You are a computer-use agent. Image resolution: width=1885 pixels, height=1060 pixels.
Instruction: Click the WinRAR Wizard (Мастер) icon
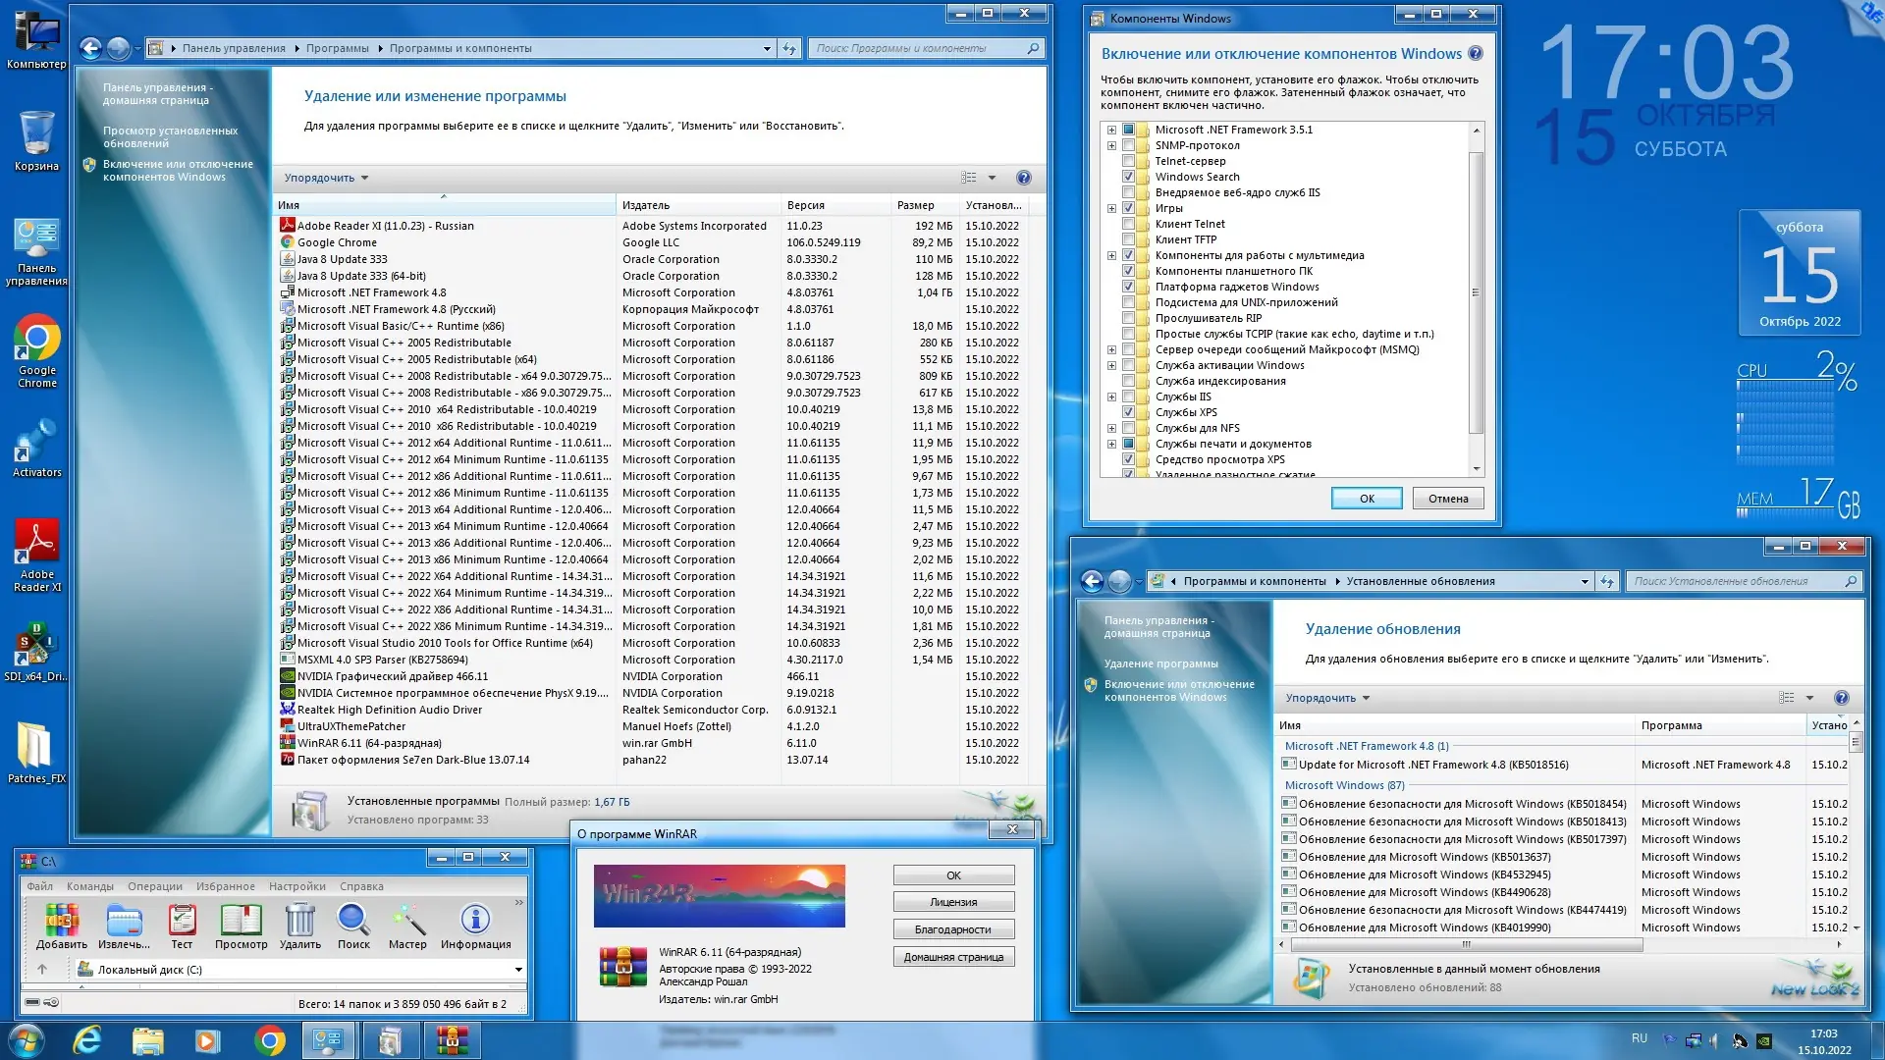pyautogui.click(x=407, y=922)
